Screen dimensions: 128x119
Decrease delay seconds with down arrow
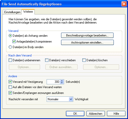tap(62, 83)
